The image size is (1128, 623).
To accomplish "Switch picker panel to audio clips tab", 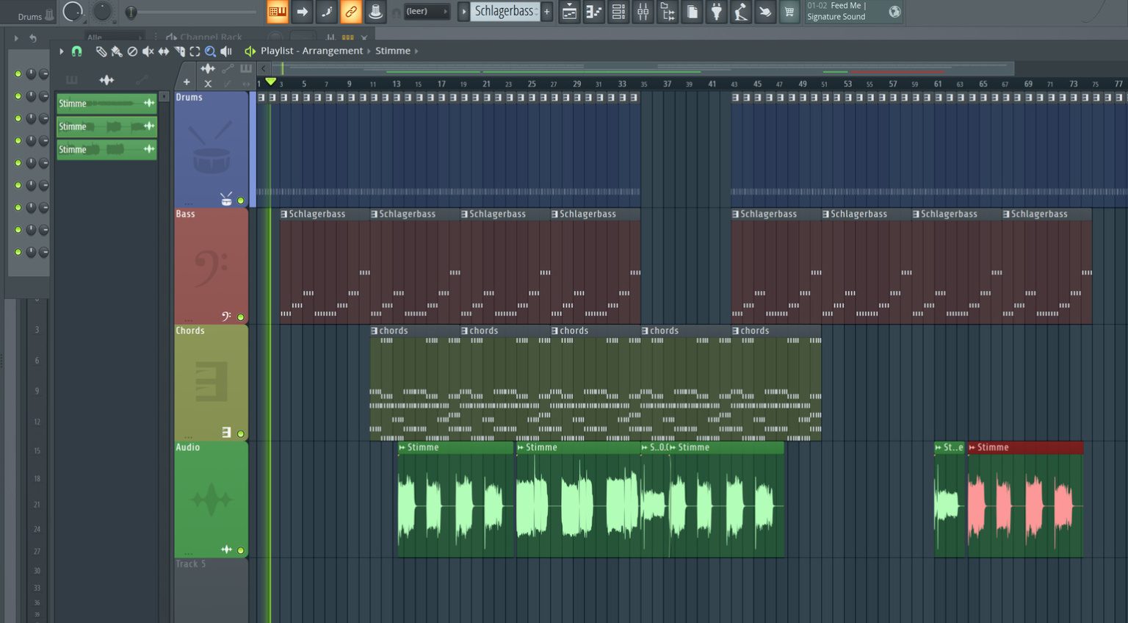I will (106, 80).
